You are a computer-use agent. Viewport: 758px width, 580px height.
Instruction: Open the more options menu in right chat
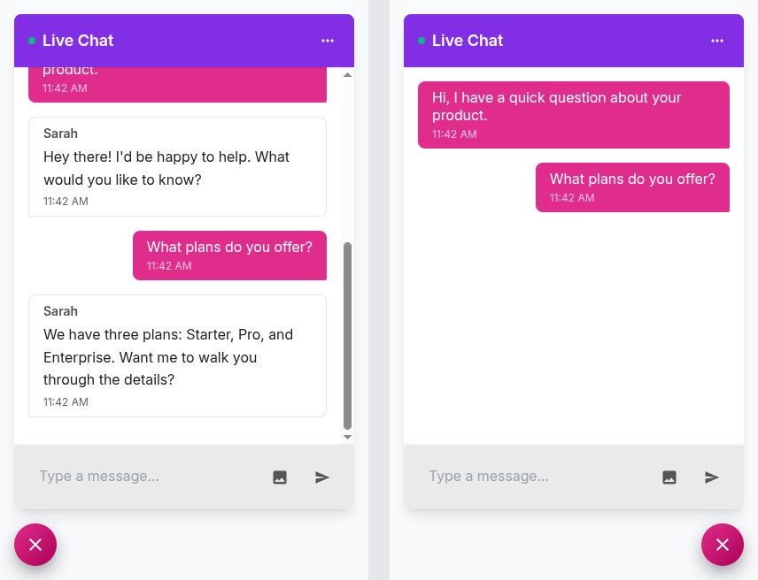(x=717, y=41)
